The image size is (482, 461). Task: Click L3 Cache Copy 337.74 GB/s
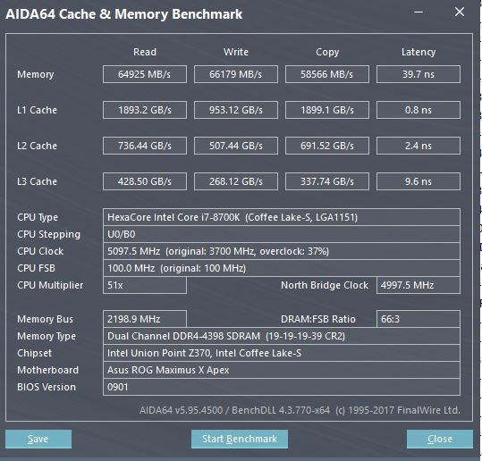click(327, 181)
